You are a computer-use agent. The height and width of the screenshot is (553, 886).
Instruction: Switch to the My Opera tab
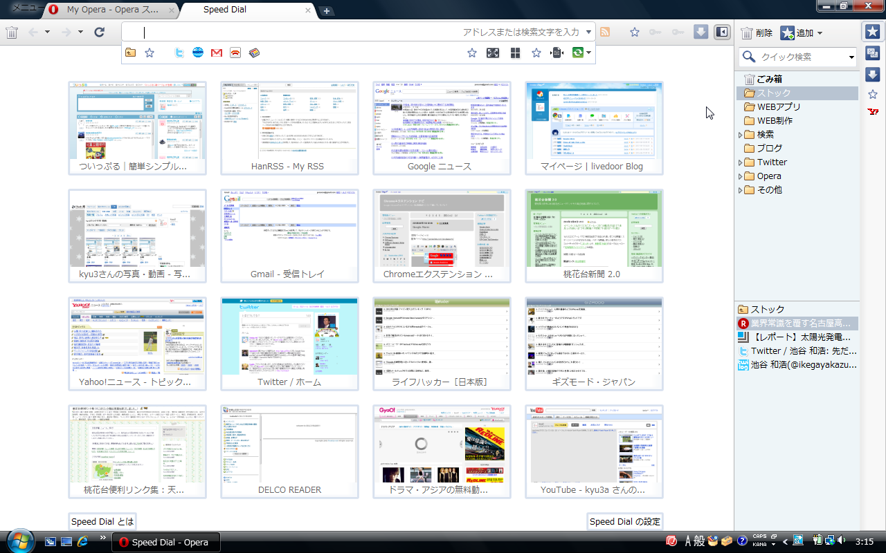click(x=111, y=10)
